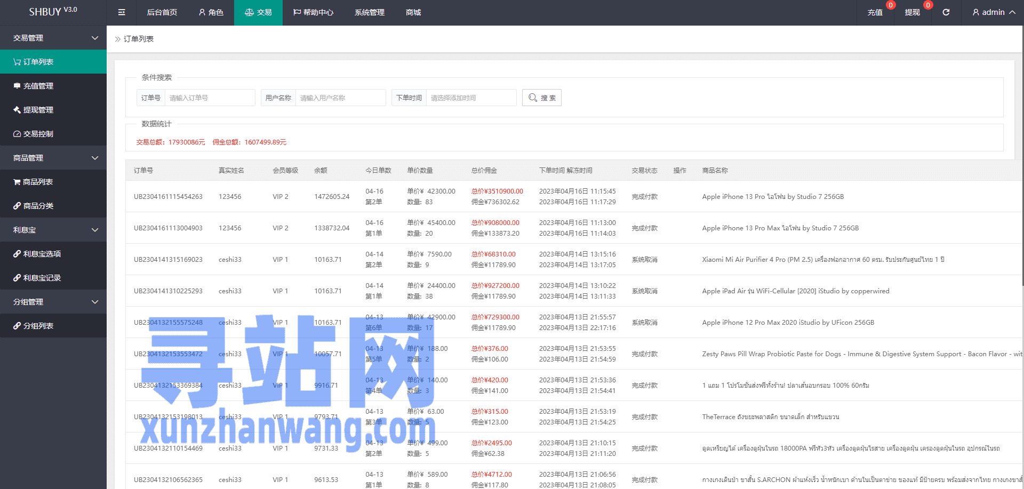Click the link icon beside 利息宝记录
Image resolution: width=1024 pixels, height=489 pixels.
click(17, 278)
